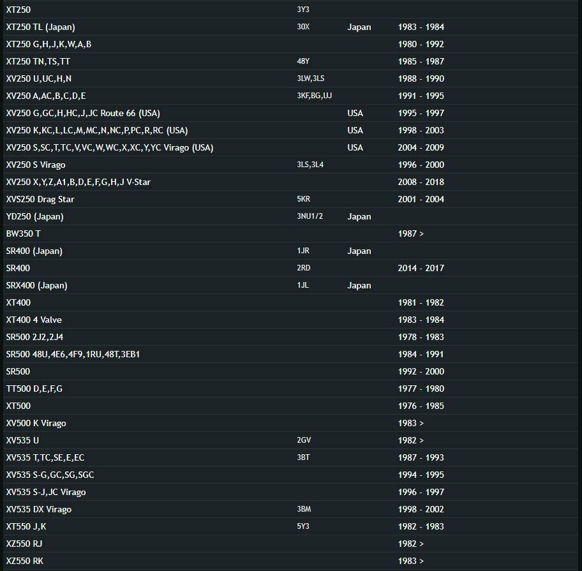Select XV250 X,Y,Z,A1 V-Star row

(78, 182)
